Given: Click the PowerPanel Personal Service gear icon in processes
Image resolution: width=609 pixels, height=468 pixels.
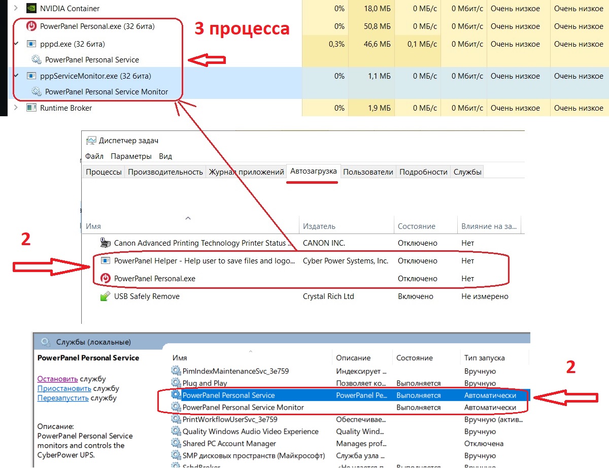Looking at the screenshot, I should click(37, 59).
